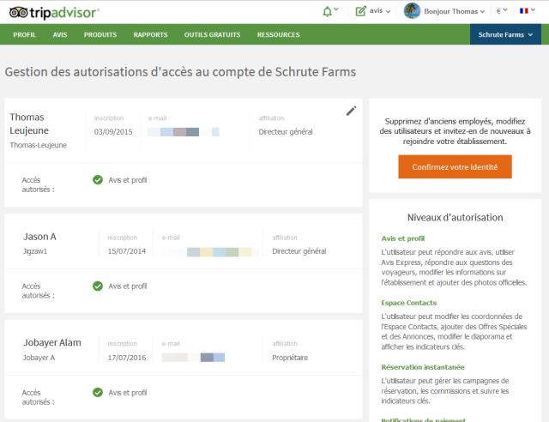Click the Jobayer A username
This screenshot has height=422, width=549.
coord(39,358)
